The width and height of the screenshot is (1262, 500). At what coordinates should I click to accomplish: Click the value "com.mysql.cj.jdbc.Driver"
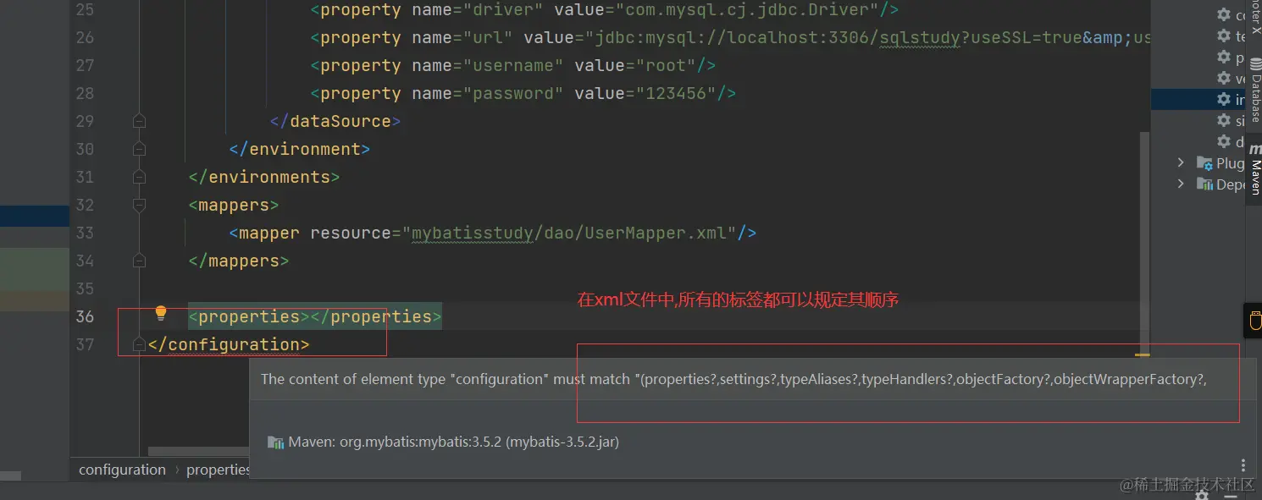(x=748, y=10)
